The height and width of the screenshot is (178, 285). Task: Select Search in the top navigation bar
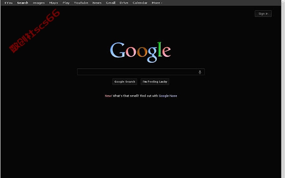pos(23,3)
